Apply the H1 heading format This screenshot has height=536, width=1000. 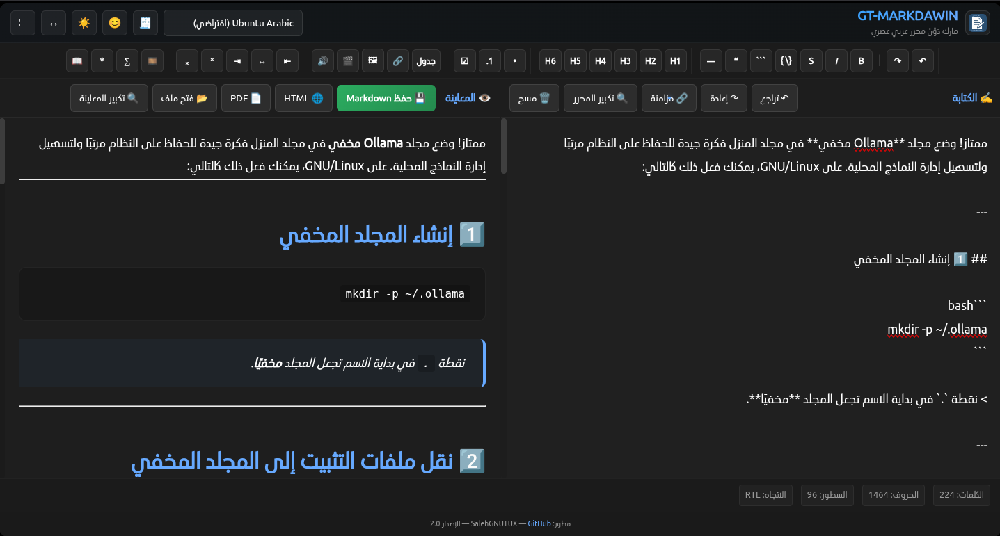(675, 61)
